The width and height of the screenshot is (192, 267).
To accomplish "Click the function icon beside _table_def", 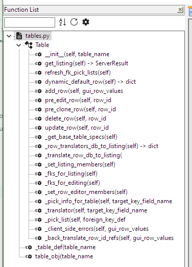I will click(x=29, y=247).
